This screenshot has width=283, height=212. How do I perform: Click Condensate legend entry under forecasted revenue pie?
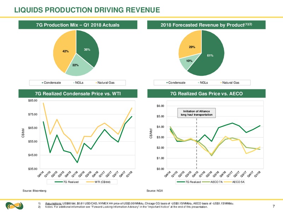176,83
